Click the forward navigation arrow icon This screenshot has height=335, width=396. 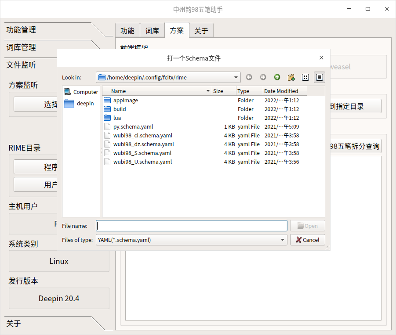point(263,77)
